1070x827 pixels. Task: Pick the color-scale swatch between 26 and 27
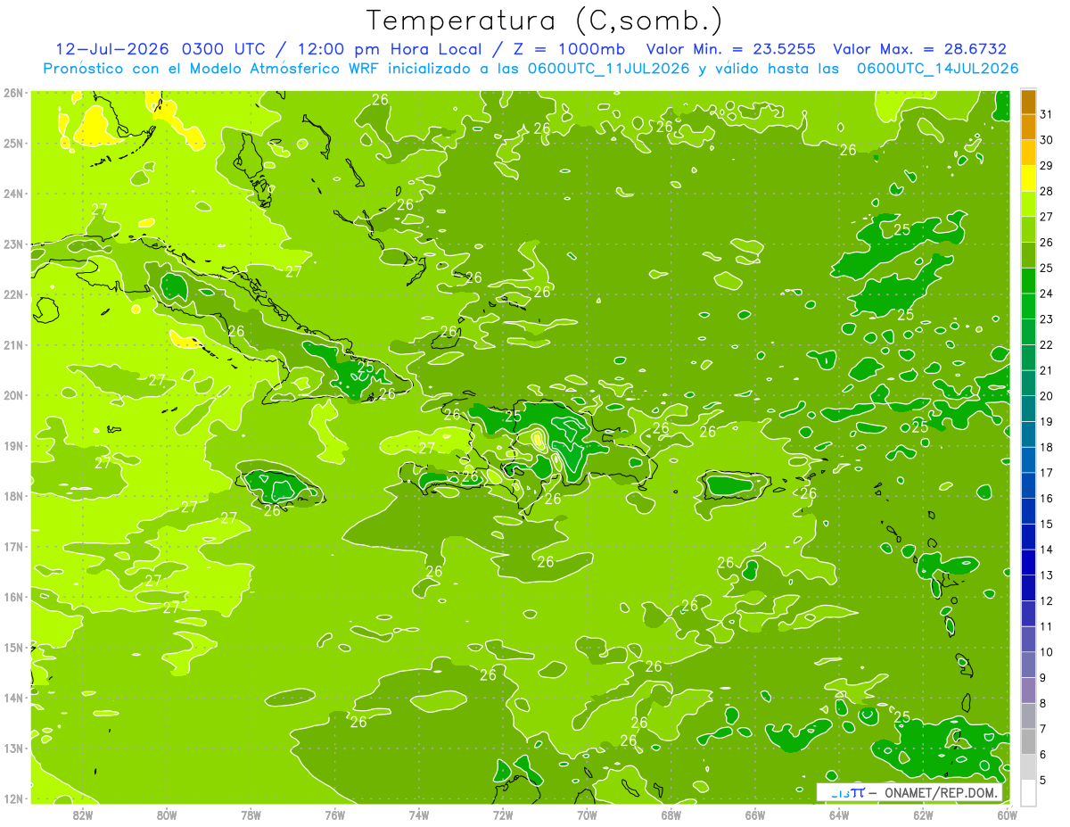pyautogui.click(x=1029, y=230)
